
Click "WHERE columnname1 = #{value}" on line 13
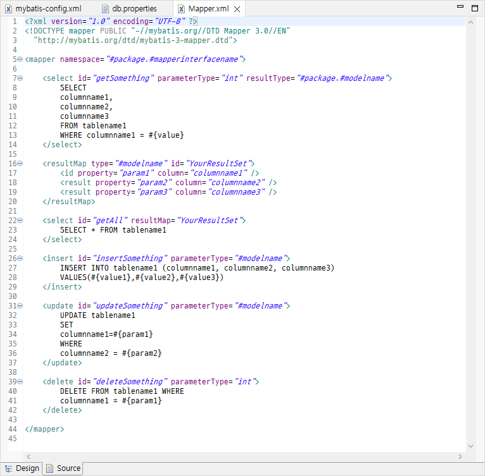[x=122, y=135]
